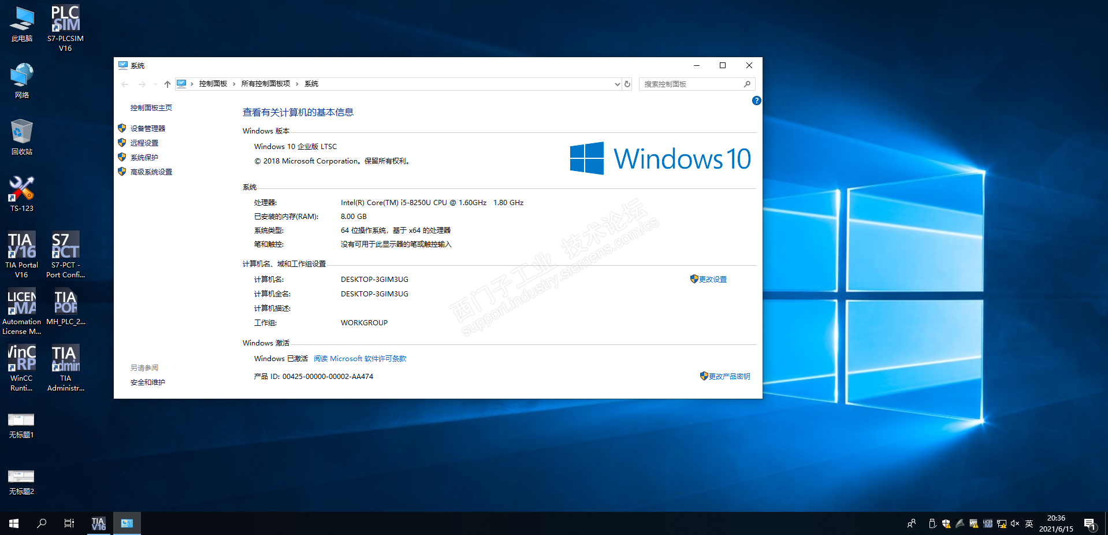
Task: Click the 更改设置 link
Action: tap(713, 279)
